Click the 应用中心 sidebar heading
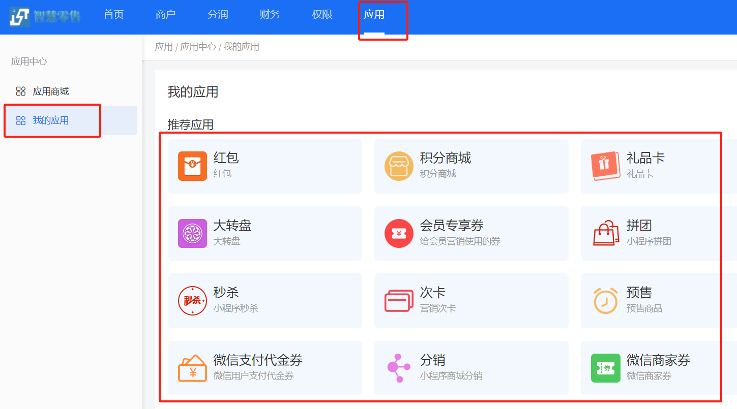Screen dimensions: 737x409 29,61
